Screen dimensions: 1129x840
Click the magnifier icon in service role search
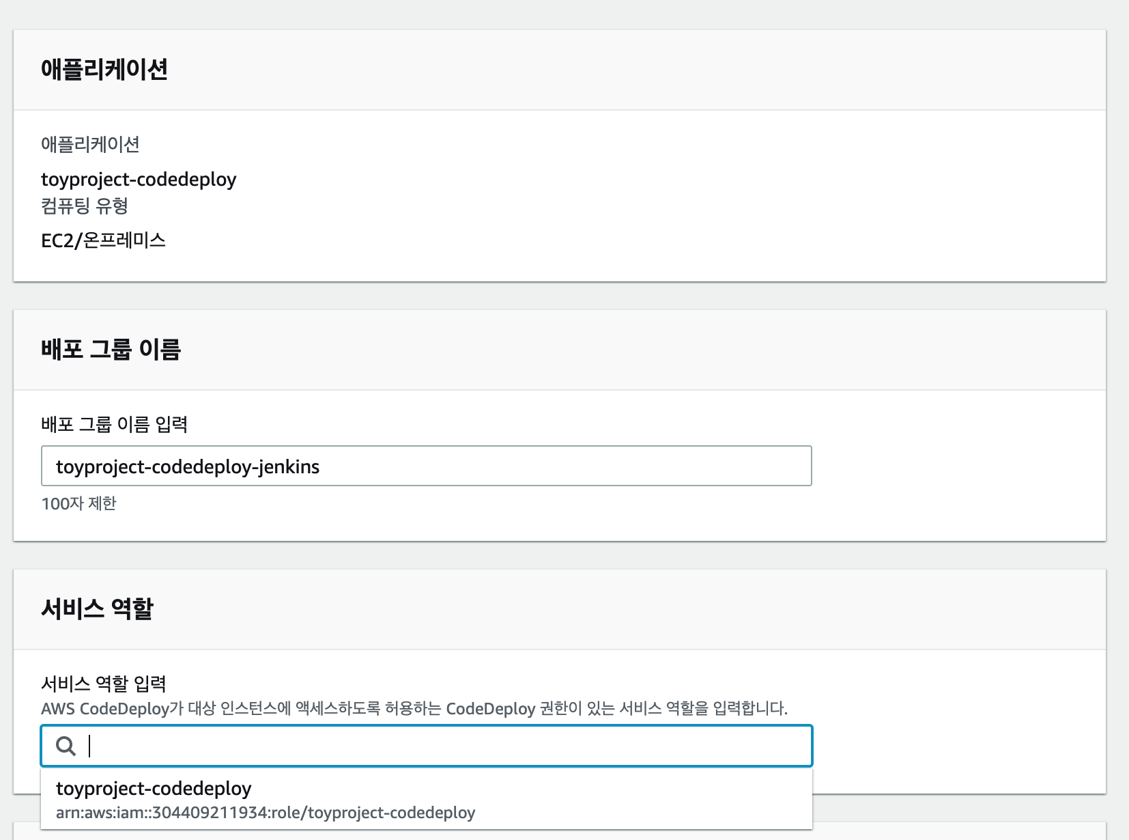tap(66, 746)
